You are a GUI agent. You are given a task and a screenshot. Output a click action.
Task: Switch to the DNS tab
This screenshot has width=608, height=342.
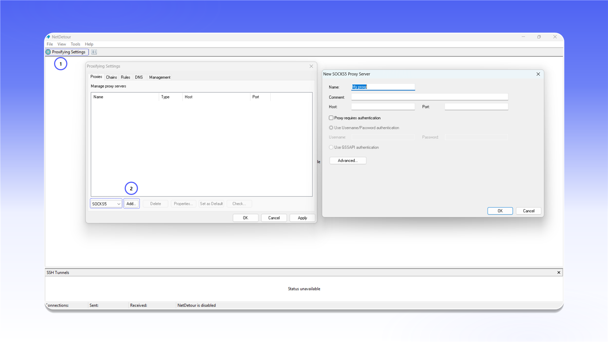[139, 77]
